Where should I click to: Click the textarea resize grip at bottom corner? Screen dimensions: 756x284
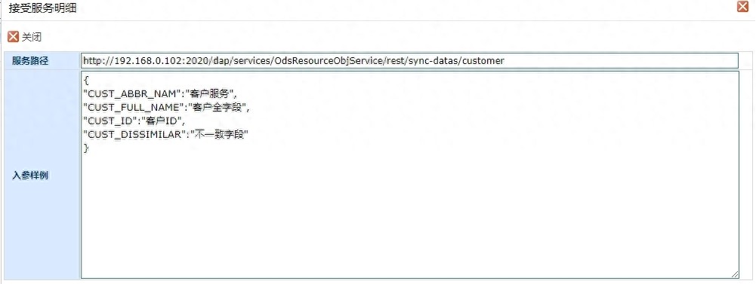pyautogui.click(x=734, y=274)
